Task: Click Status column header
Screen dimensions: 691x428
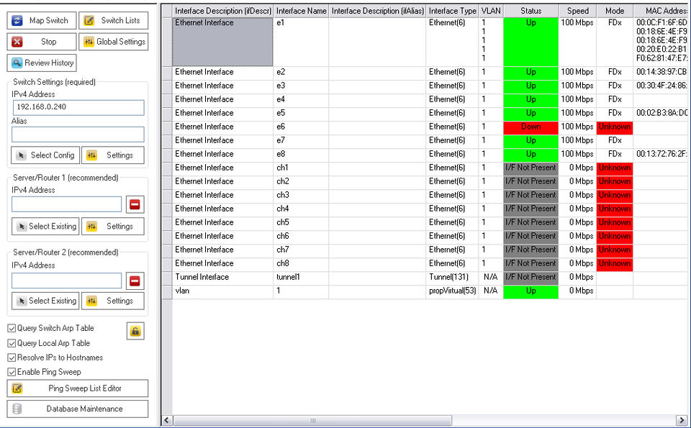Action: click(531, 11)
